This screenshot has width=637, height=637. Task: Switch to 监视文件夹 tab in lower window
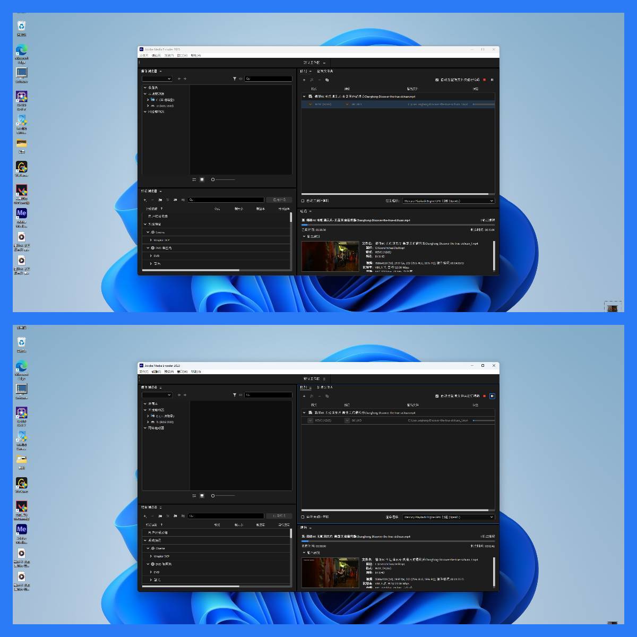coord(325,388)
